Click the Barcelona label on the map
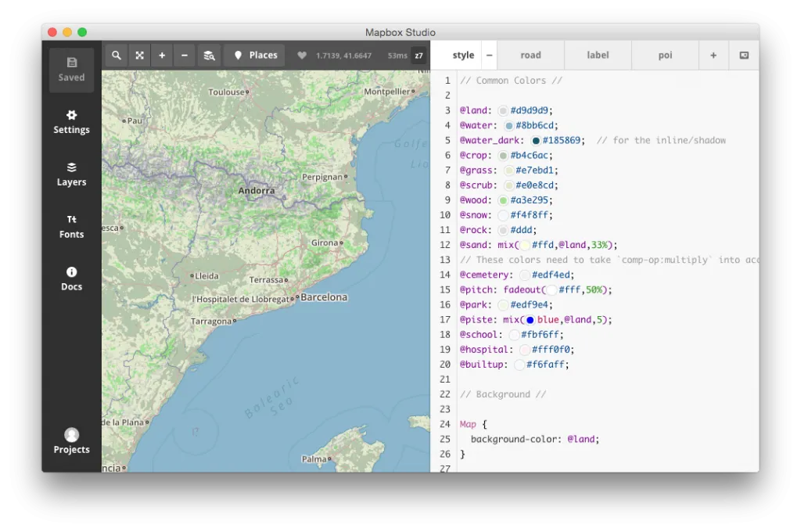Image resolution: width=801 pixels, height=532 pixels. click(324, 297)
